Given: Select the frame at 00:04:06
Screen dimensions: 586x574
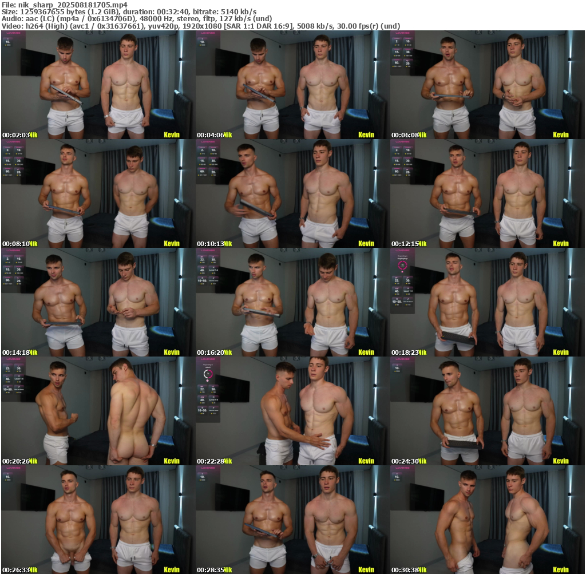Looking at the screenshot, I should (x=292, y=85).
